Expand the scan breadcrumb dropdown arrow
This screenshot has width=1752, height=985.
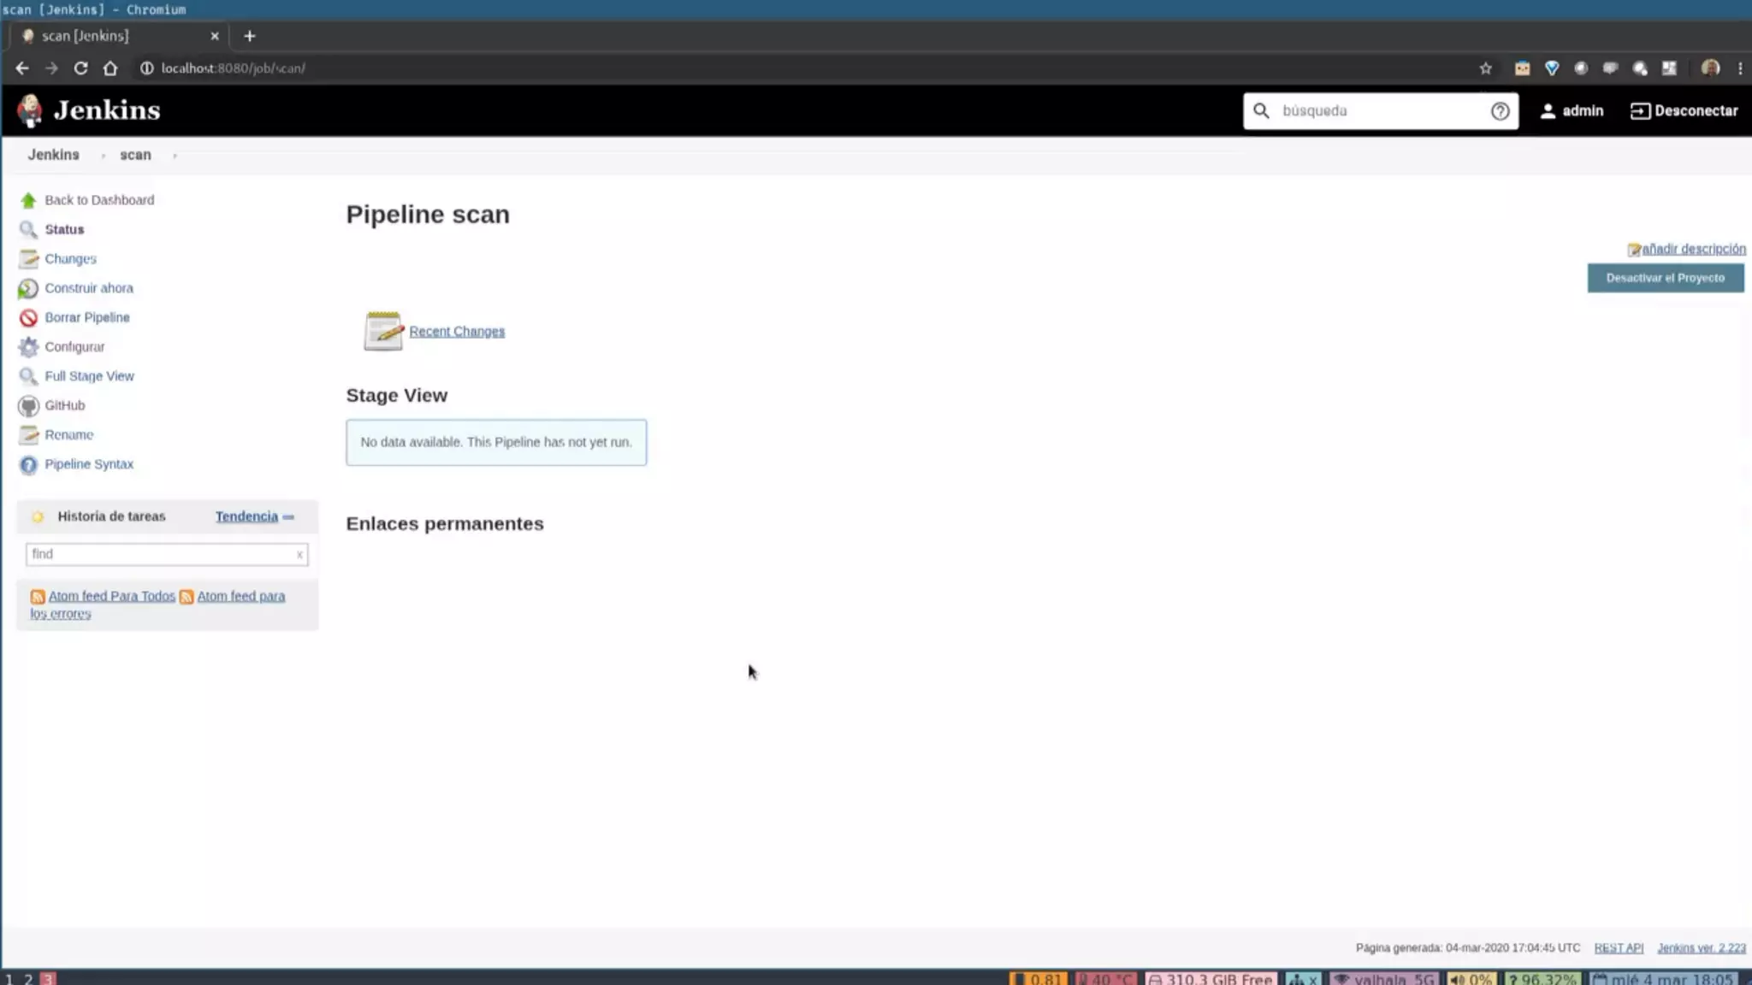[x=175, y=156]
